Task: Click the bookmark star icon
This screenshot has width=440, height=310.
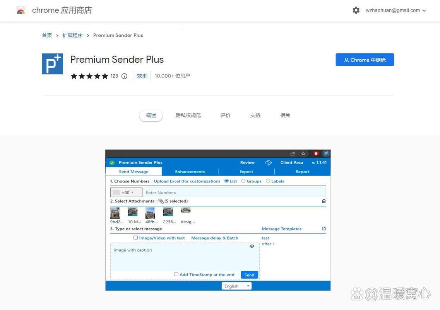Action: (303, 153)
